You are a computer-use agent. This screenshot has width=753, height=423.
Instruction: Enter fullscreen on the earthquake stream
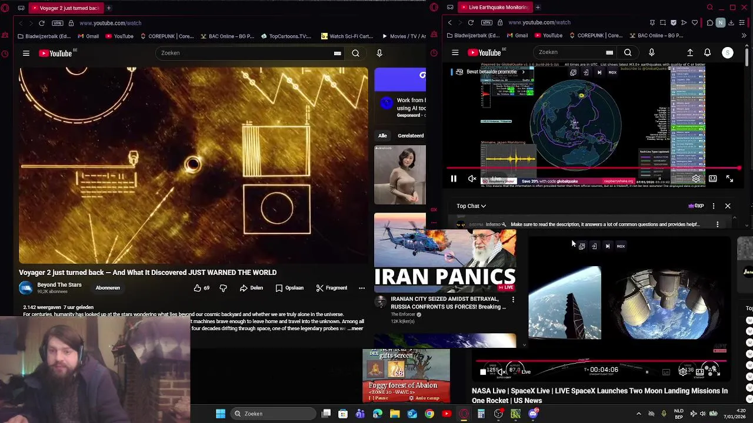pyautogui.click(x=729, y=179)
